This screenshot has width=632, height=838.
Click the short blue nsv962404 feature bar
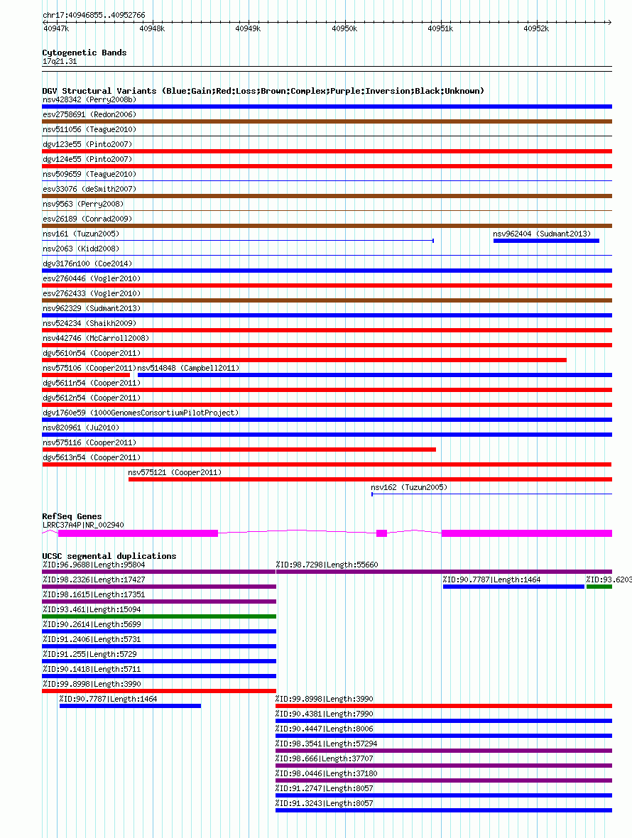coord(546,241)
